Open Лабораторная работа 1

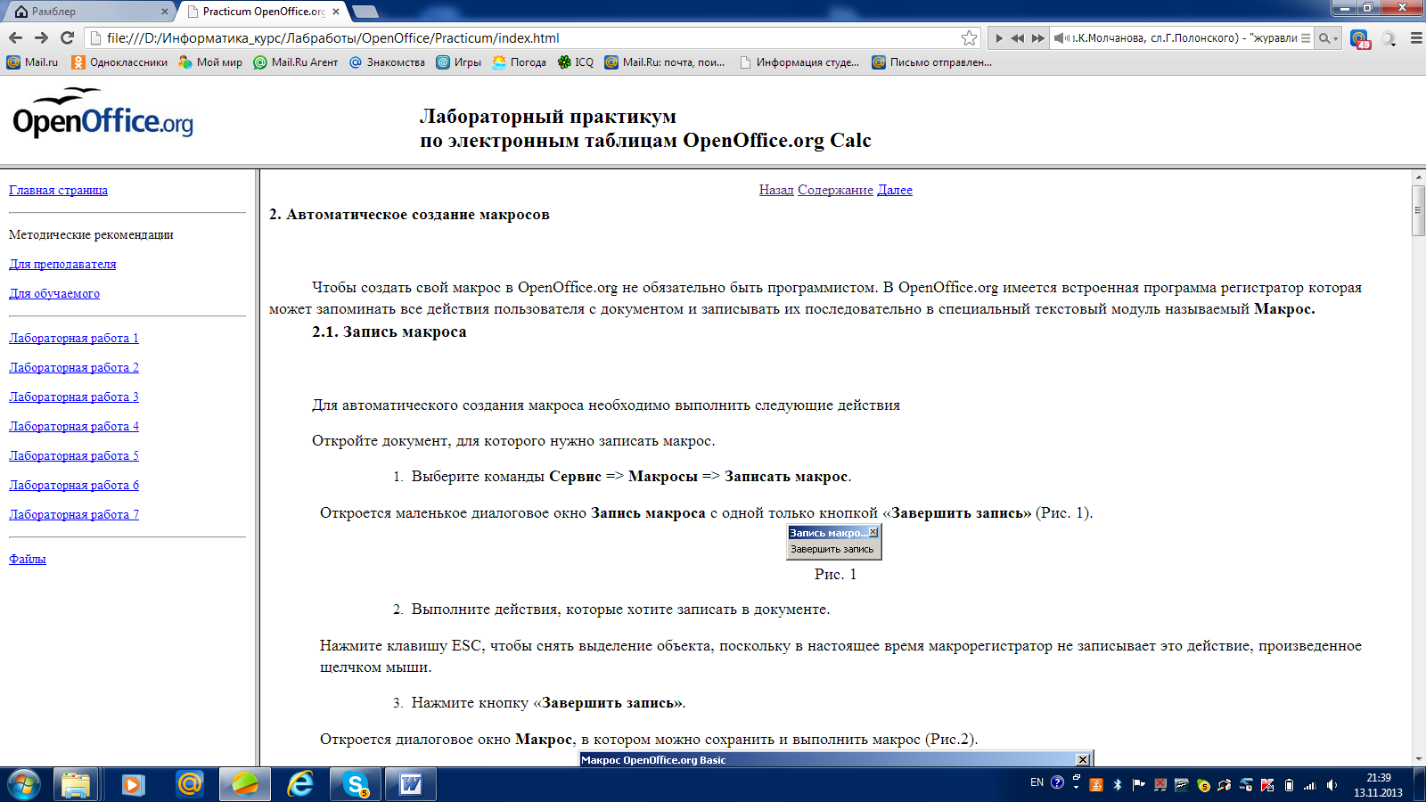click(x=74, y=338)
